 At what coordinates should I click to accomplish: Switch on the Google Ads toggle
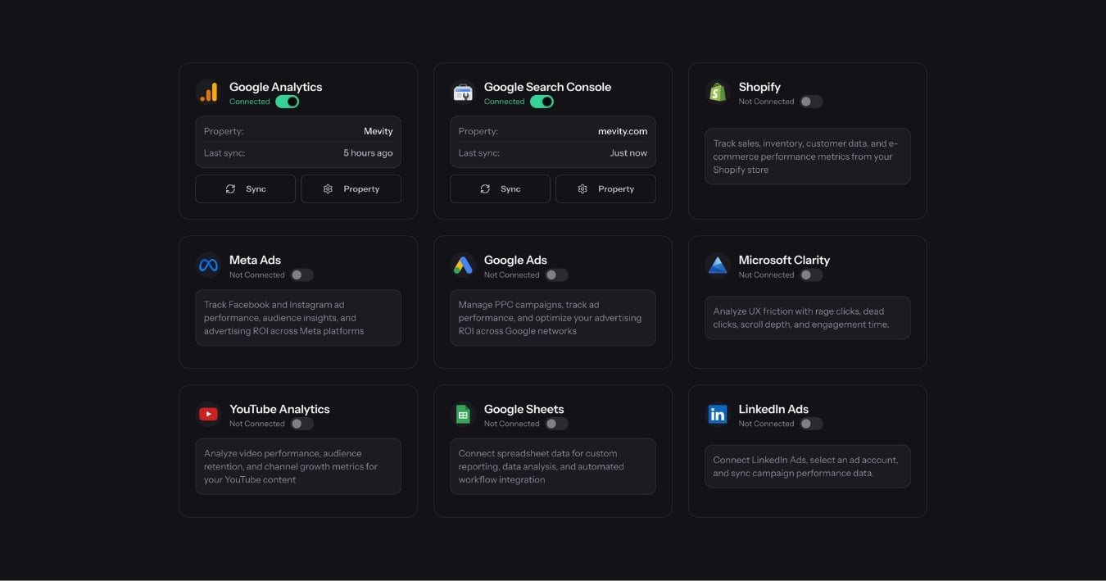556,275
